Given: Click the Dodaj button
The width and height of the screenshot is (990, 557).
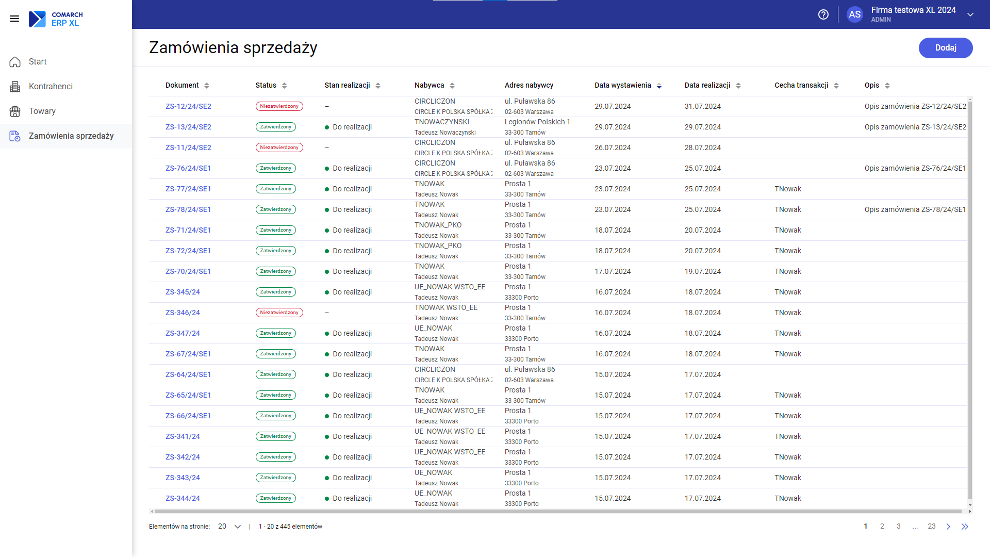Looking at the screenshot, I should (x=946, y=48).
